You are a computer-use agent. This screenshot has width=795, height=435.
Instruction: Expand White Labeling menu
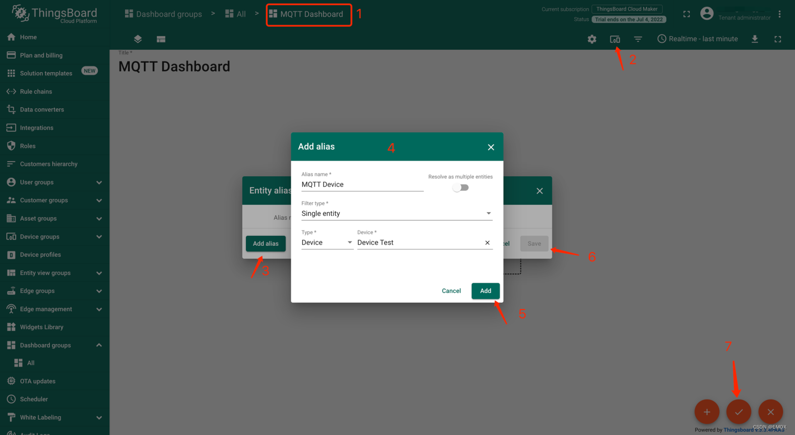tap(54, 417)
